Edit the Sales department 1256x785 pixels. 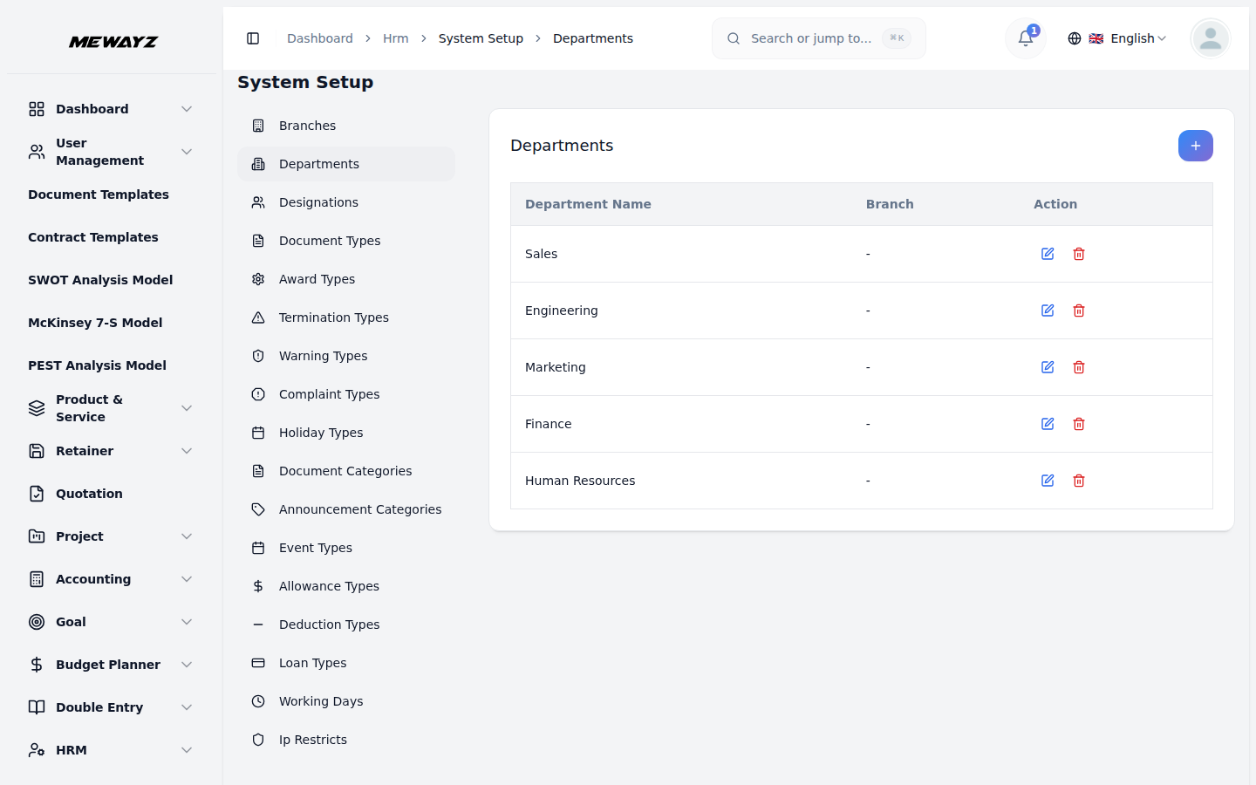[1048, 254]
